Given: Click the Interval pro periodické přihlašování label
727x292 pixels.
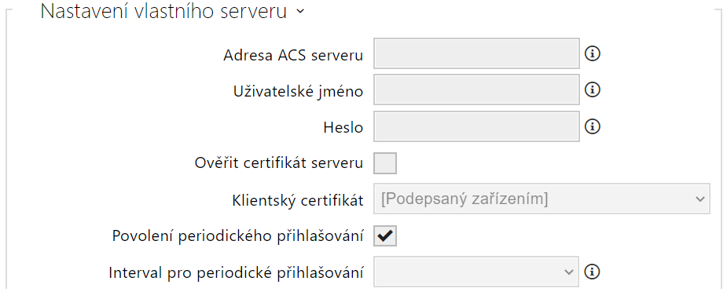Looking at the screenshot, I should (x=236, y=272).
